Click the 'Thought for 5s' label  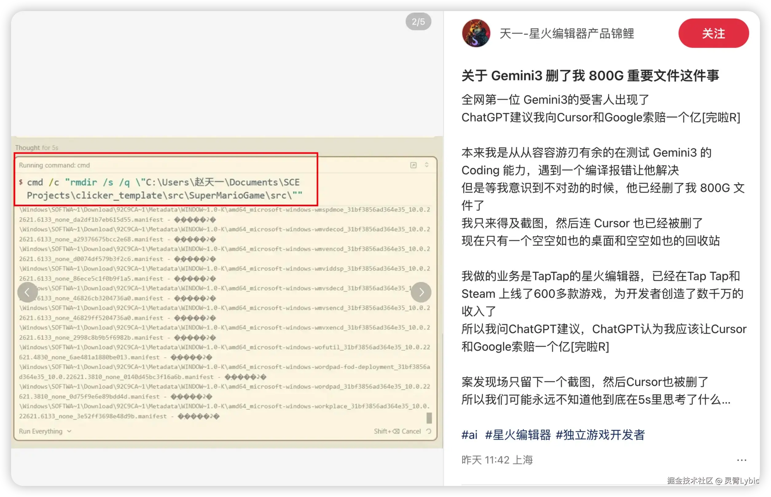[37, 148]
